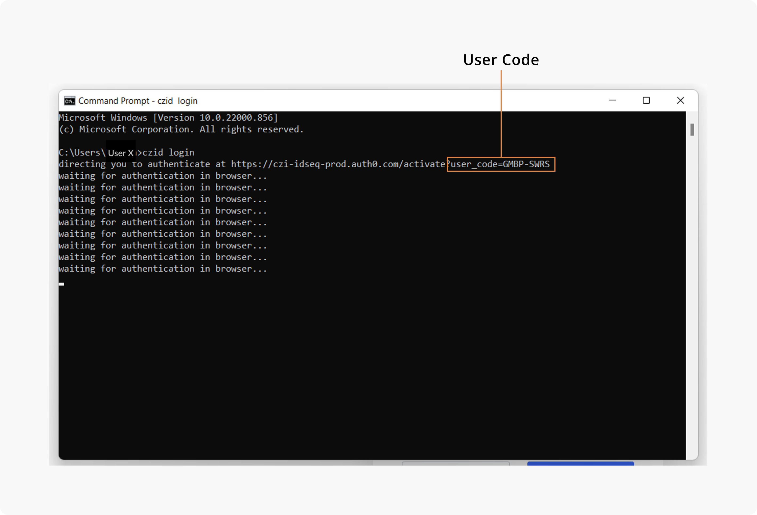Click the 'czid login' command text
This screenshot has width=757, height=515.
[168, 152]
